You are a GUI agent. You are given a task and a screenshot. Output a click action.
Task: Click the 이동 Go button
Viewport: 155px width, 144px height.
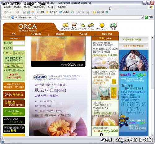tap(149, 17)
